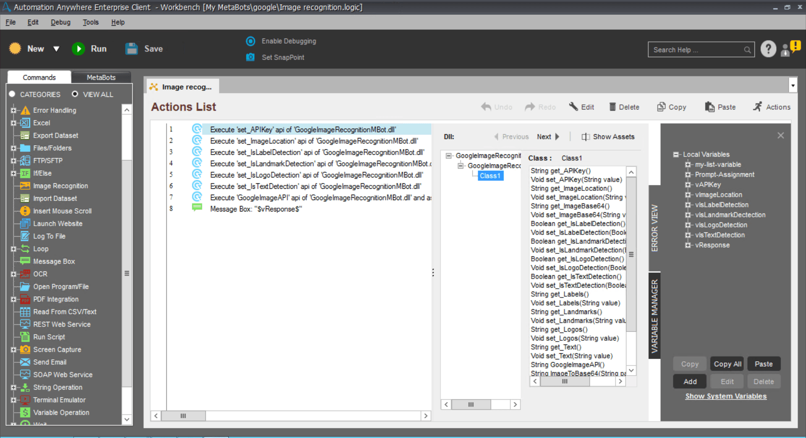The width and height of the screenshot is (806, 438).
Task: Click the Show System Variables link
Action: click(x=726, y=396)
